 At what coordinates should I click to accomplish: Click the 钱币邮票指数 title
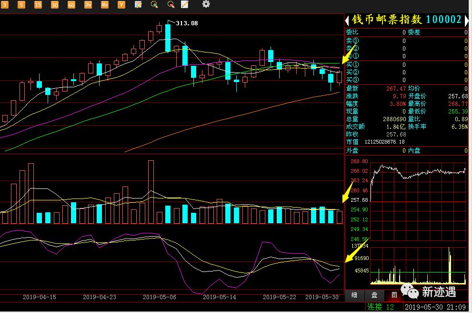pos(387,20)
